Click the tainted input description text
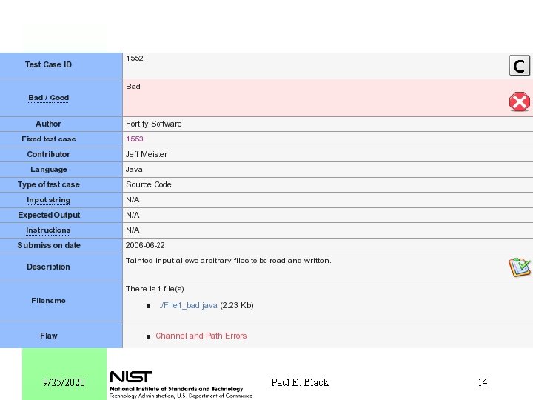The width and height of the screenshot is (533, 400). click(229, 261)
